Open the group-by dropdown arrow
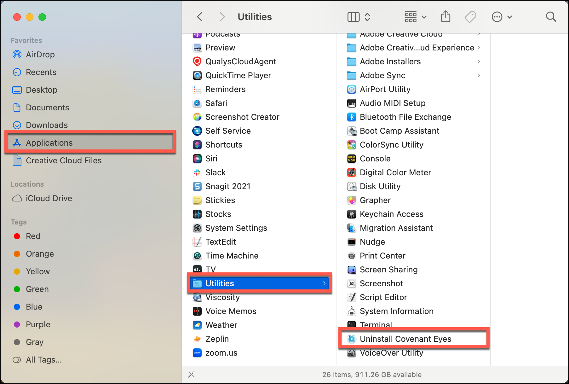Viewport: 569px width, 384px height. pos(424,17)
